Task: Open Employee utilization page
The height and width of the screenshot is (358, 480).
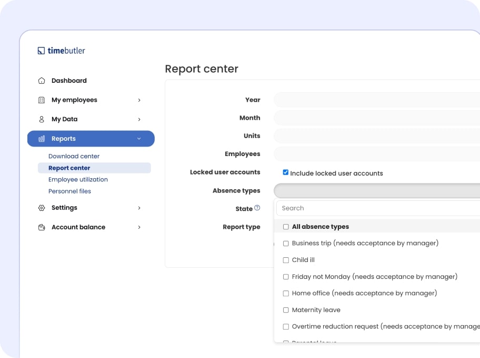Action: [x=78, y=180]
